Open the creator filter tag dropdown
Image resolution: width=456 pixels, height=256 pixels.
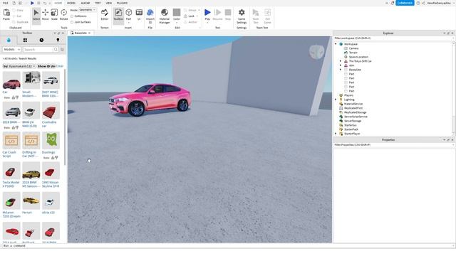(19, 66)
